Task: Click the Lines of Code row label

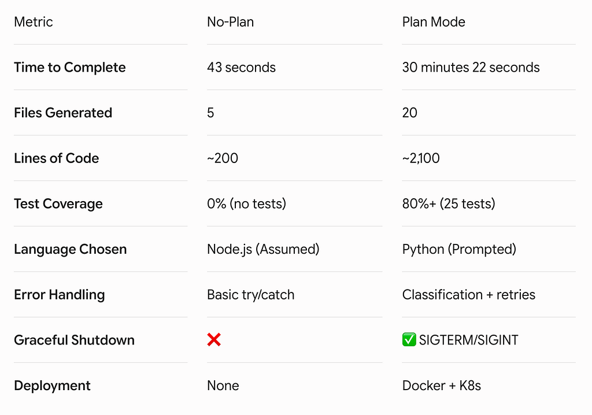Action: coord(56,158)
